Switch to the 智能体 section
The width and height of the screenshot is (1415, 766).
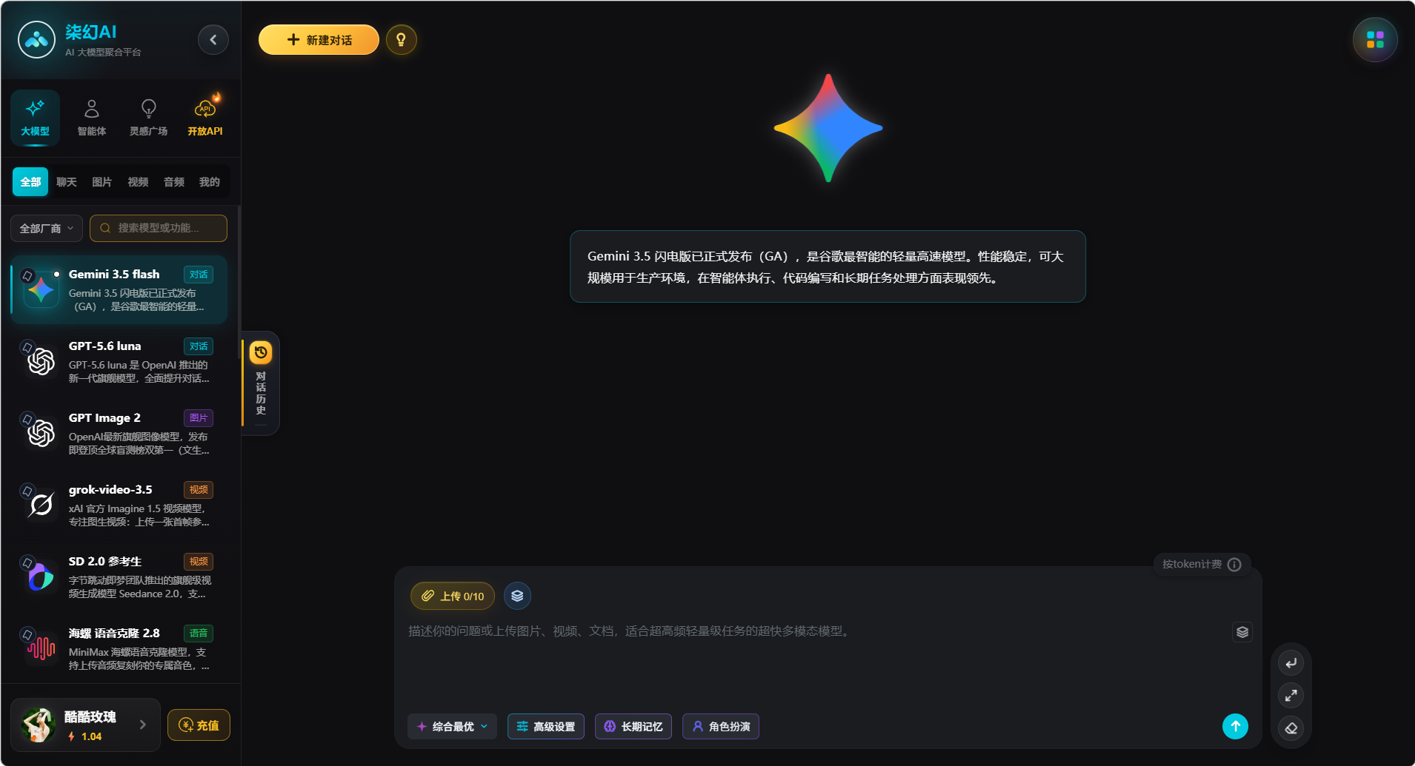92,118
